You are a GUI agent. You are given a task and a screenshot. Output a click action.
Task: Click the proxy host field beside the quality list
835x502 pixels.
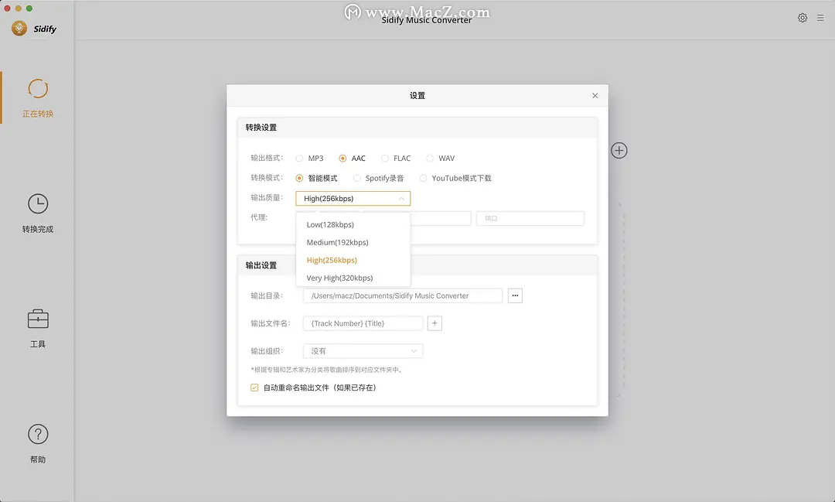(x=441, y=218)
